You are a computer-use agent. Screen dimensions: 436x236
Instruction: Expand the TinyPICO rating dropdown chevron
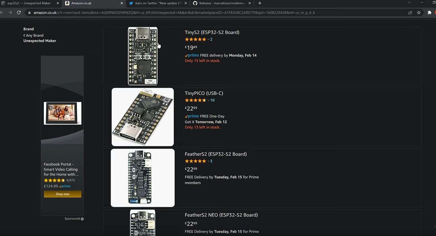[208, 100]
